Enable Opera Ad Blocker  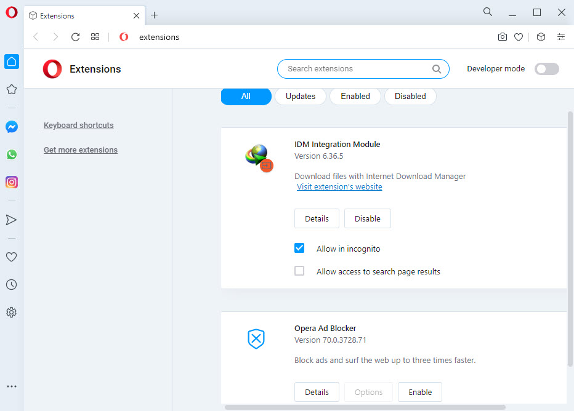pyautogui.click(x=420, y=392)
